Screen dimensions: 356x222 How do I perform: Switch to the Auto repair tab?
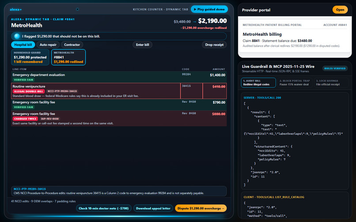pyautogui.click(x=48, y=44)
